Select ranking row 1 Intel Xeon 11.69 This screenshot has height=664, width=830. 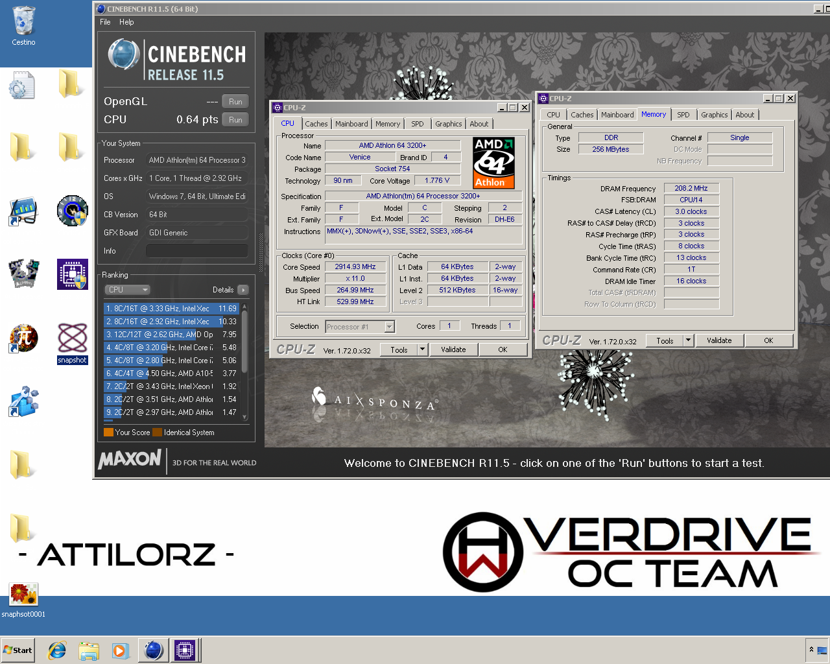pyautogui.click(x=171, y=309)
